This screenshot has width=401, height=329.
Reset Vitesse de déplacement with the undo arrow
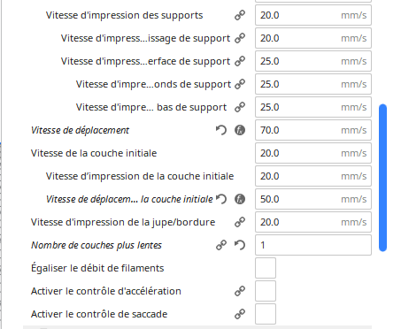(221, 130)
